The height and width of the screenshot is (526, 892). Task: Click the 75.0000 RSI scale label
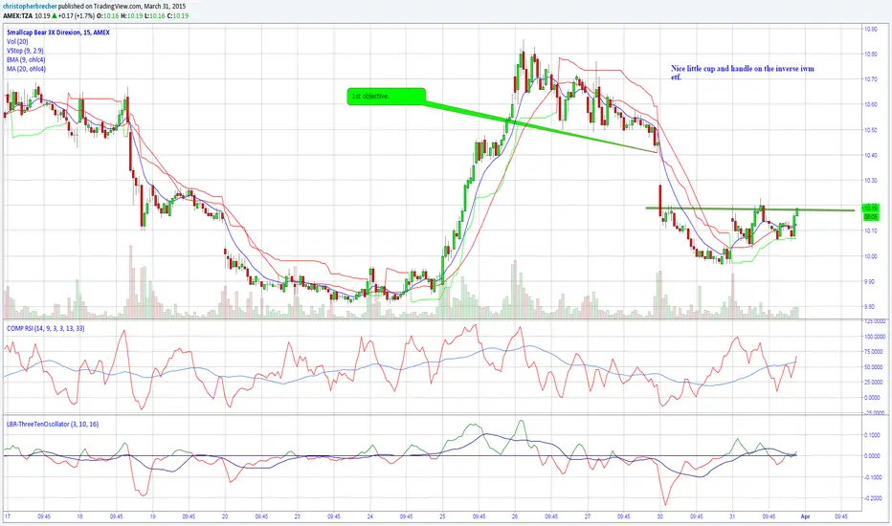coord(875,352)
